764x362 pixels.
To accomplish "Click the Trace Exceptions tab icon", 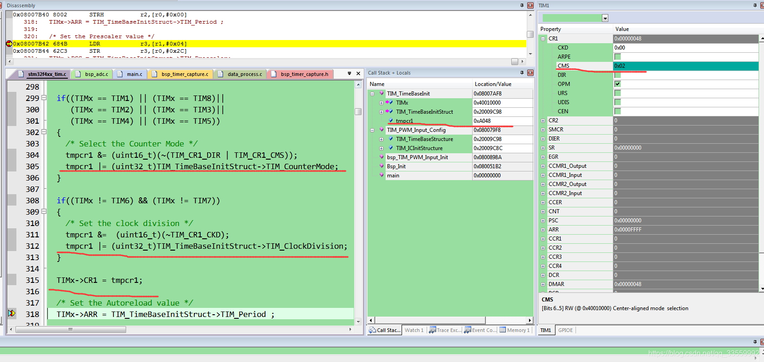I will [433, 330].
